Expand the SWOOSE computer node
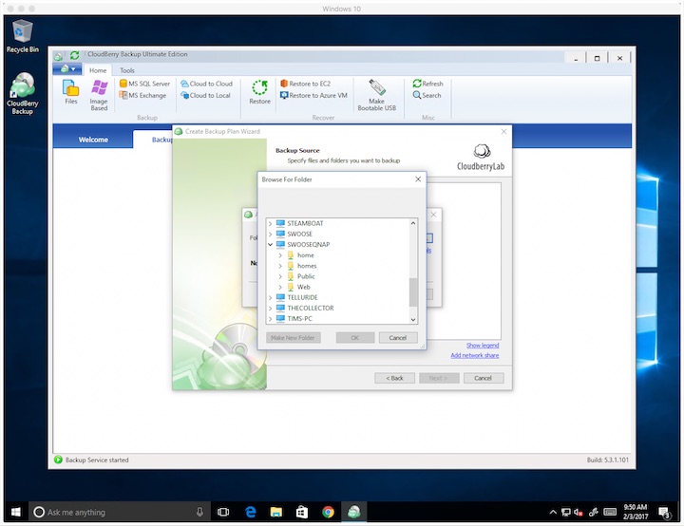Viewport: 684px width, 526px height. pyautogui.click(x=270, y=234)
